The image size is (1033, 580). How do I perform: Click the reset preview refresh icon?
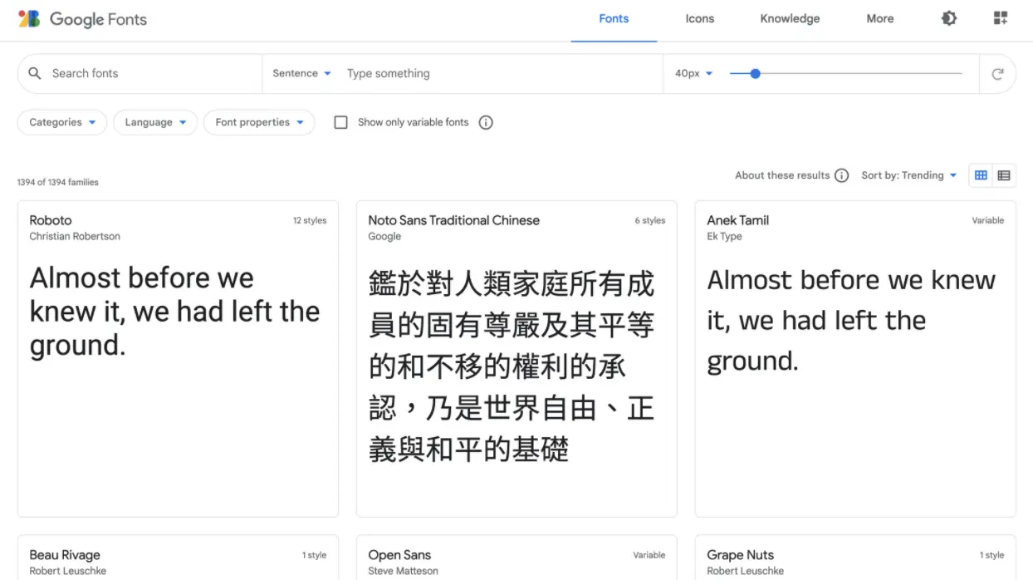(997, 74)
